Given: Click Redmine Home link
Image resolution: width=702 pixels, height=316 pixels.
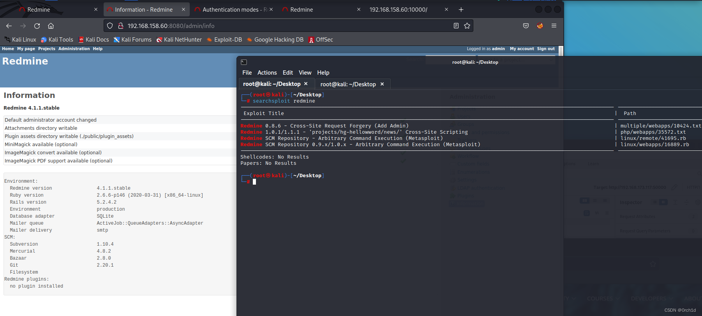Looking at the screenshot, I should point(8,49).
